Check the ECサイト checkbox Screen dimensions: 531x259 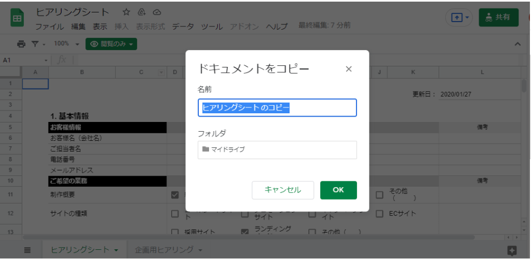click(380, 214)
